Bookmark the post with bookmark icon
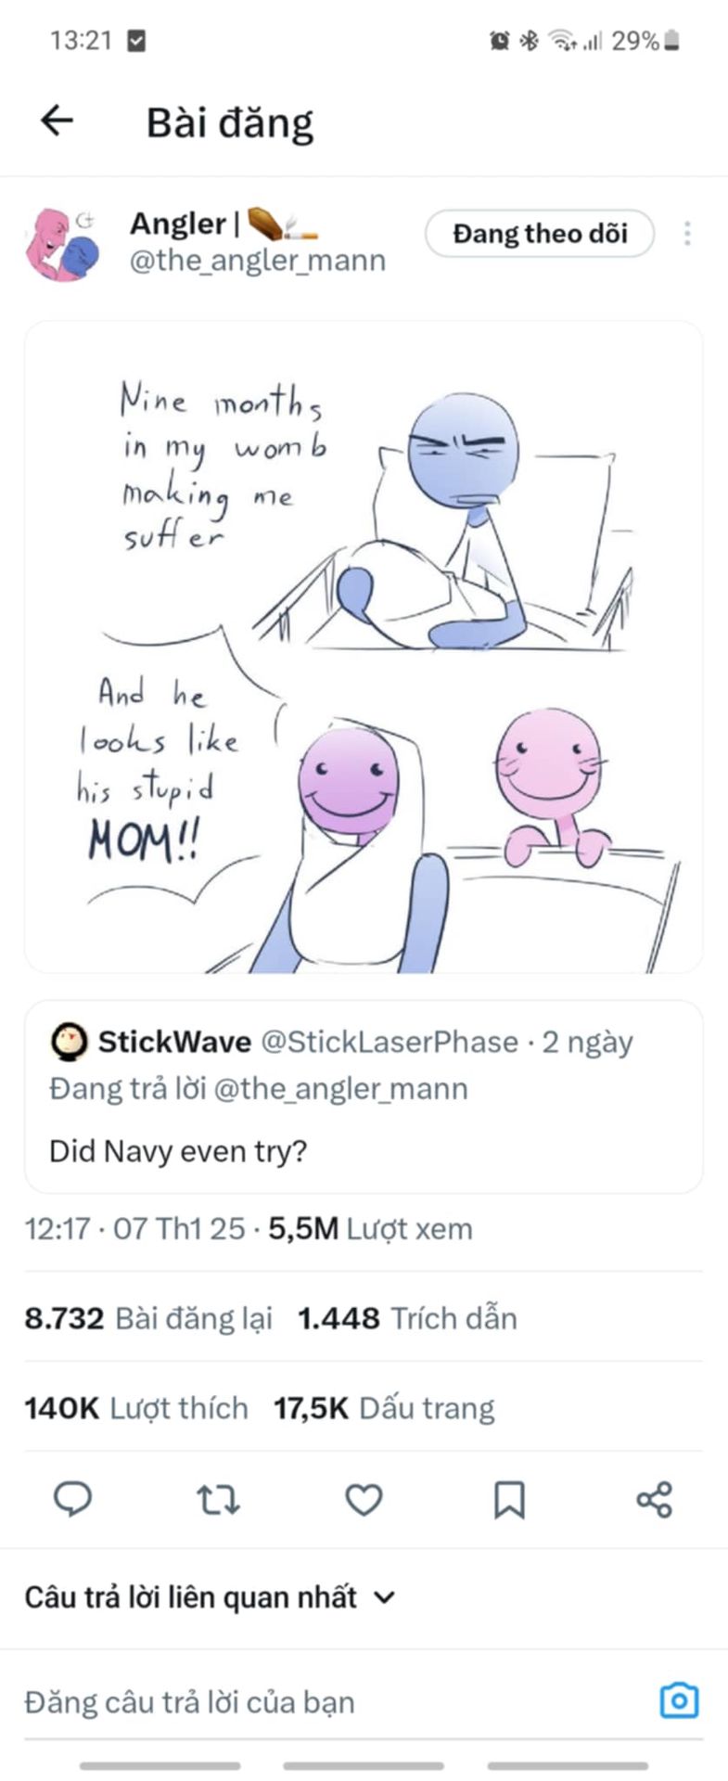728x1781 pixels. pyautogui.click(x=509, y=1499)
